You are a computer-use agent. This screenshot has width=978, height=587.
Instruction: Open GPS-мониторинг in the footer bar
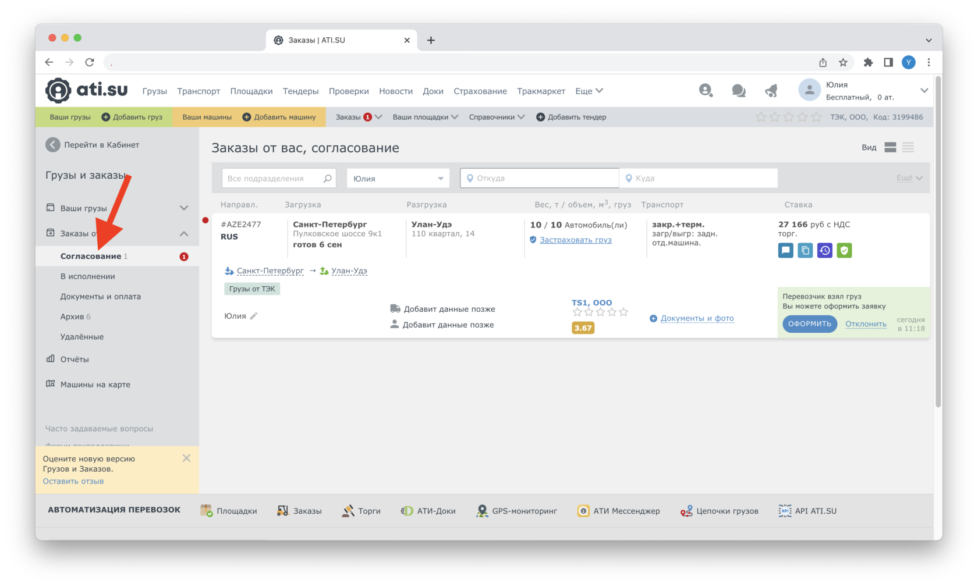click(x=516, y=511)
